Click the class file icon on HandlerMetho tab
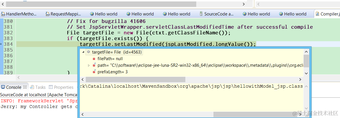Viewport: 340px width, 118px height. pyautogui.click(x=3, y=14)
